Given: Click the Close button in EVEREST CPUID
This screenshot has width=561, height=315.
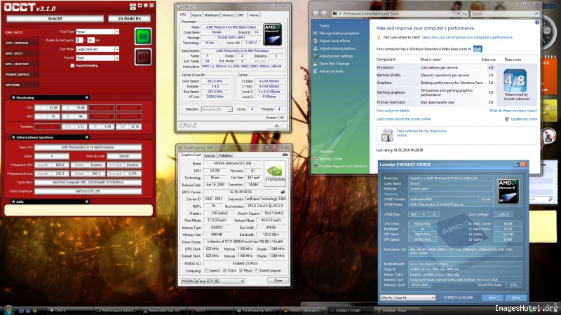Looking at the screenshot, I should pos(516,297).
